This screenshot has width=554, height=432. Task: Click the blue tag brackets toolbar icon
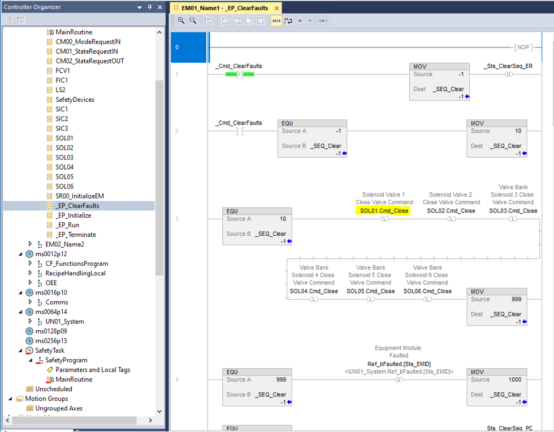pyautogui.click(x=323, y=21)
